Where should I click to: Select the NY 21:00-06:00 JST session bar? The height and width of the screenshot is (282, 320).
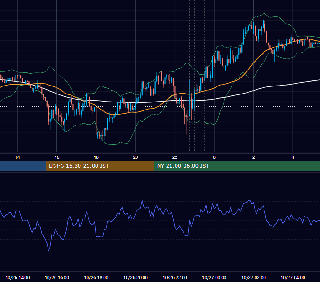pos(237,166)
